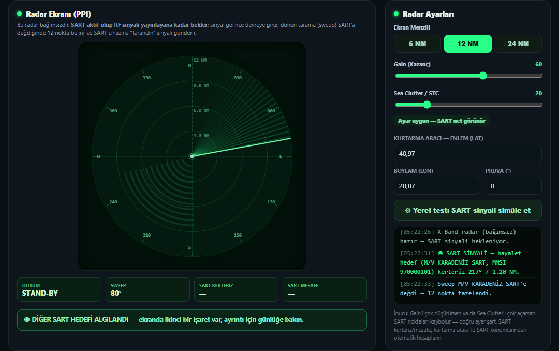Click the 300 bearing label
This screenshot has width=559, height=351.
[x=113, y=111]
